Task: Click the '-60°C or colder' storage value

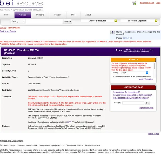Action: click(34, 84)
